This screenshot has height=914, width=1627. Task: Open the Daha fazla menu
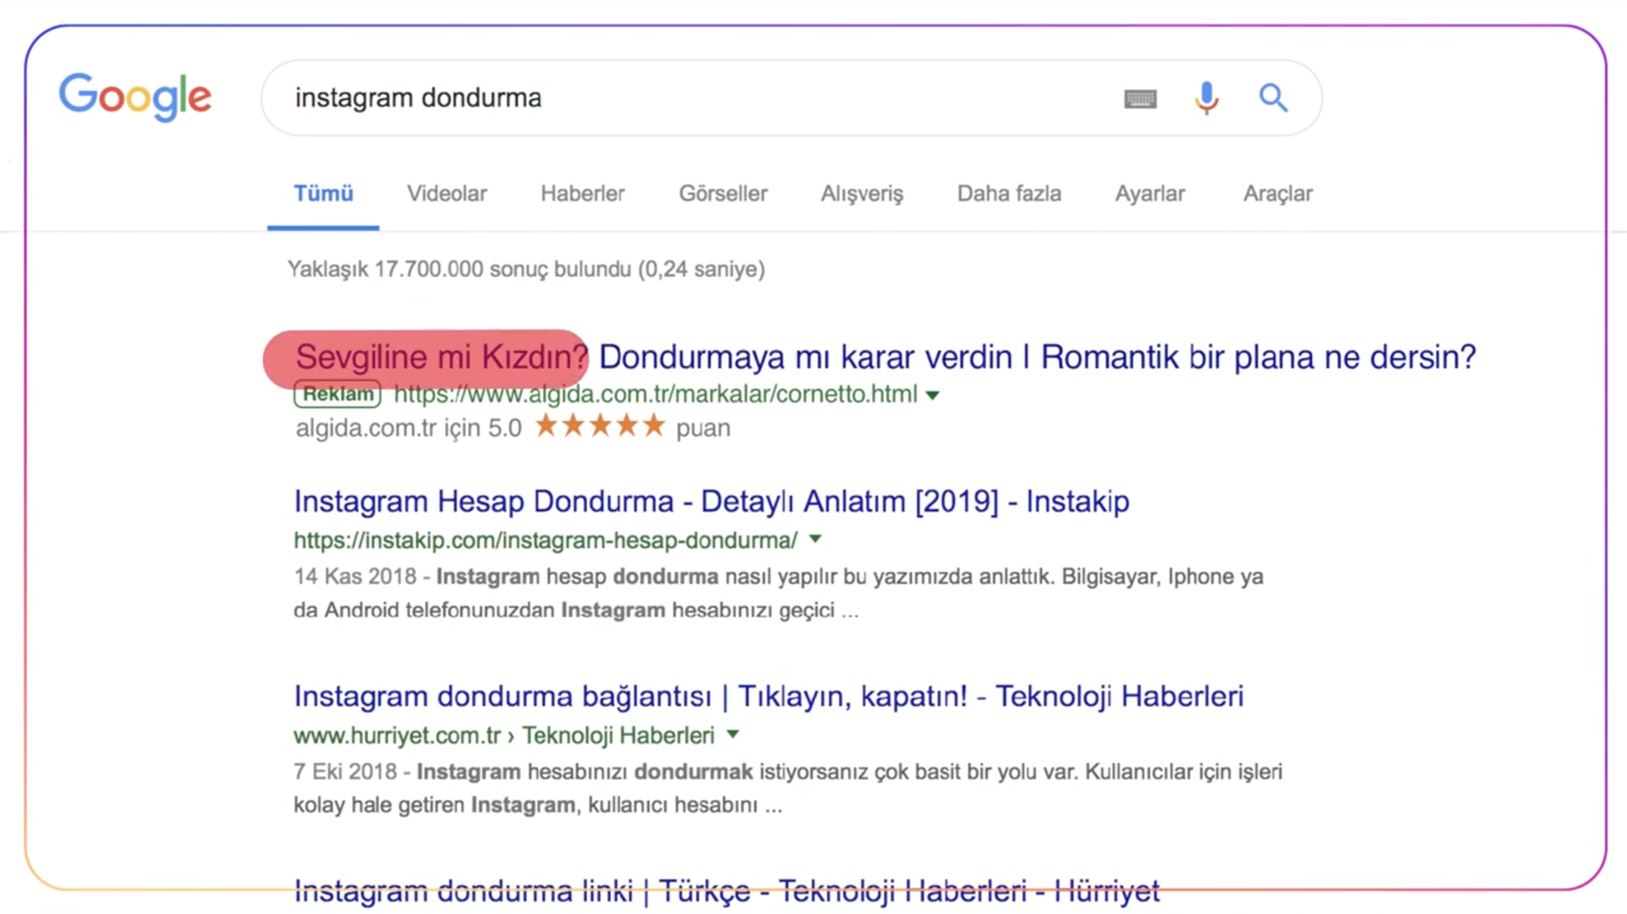click(x=1009, y=194)
